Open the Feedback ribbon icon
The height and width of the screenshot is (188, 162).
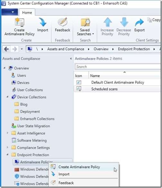pos(62,22)
